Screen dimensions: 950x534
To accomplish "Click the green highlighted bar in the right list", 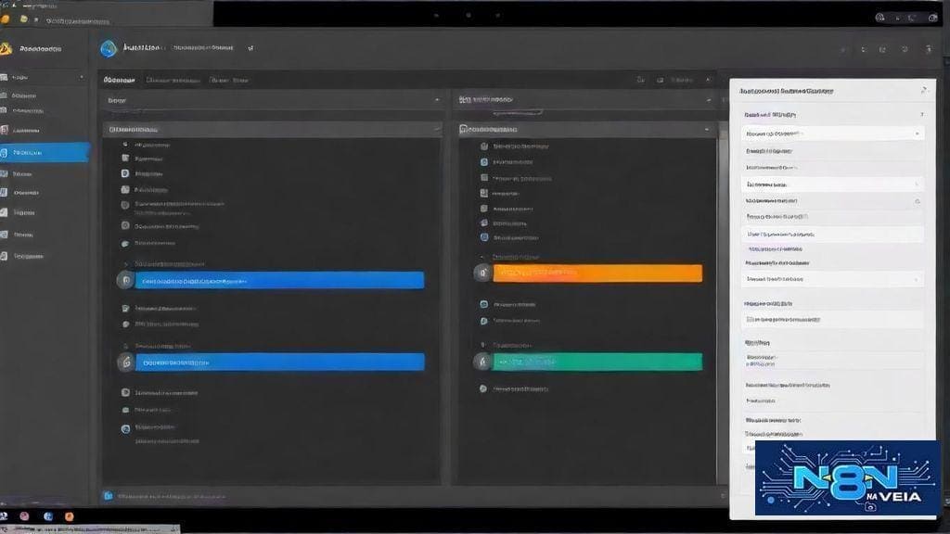I will [597, 362].
